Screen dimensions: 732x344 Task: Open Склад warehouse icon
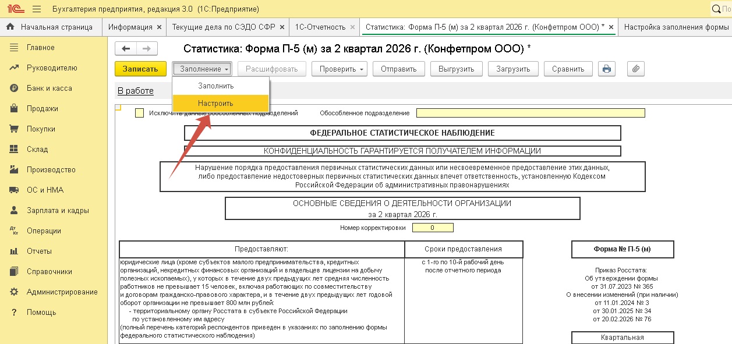(x=14, y=149)
